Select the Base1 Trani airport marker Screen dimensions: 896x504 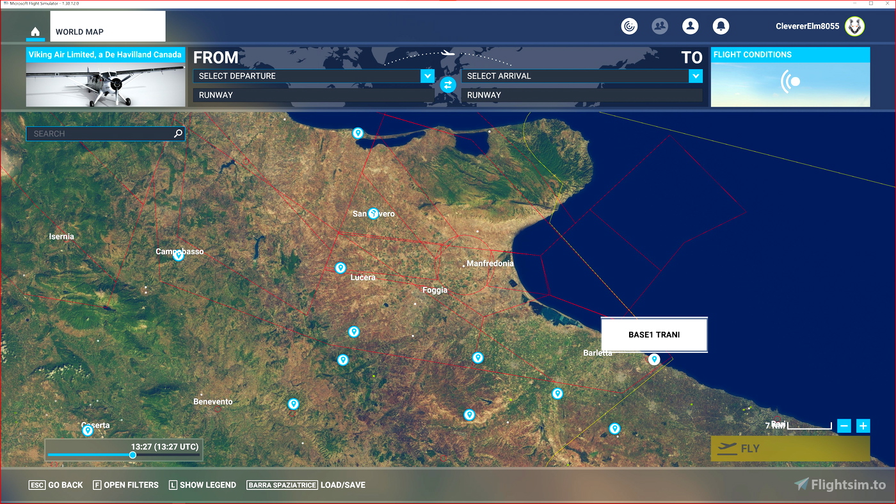(654, 359)
